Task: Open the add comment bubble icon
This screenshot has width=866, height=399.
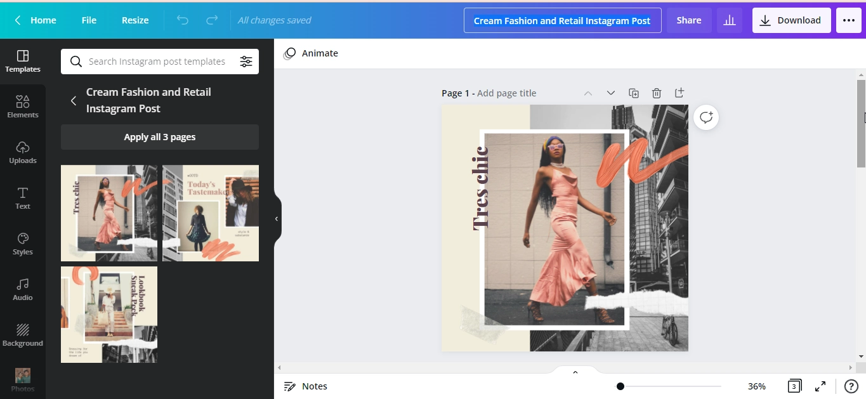Action: [705, 117]
